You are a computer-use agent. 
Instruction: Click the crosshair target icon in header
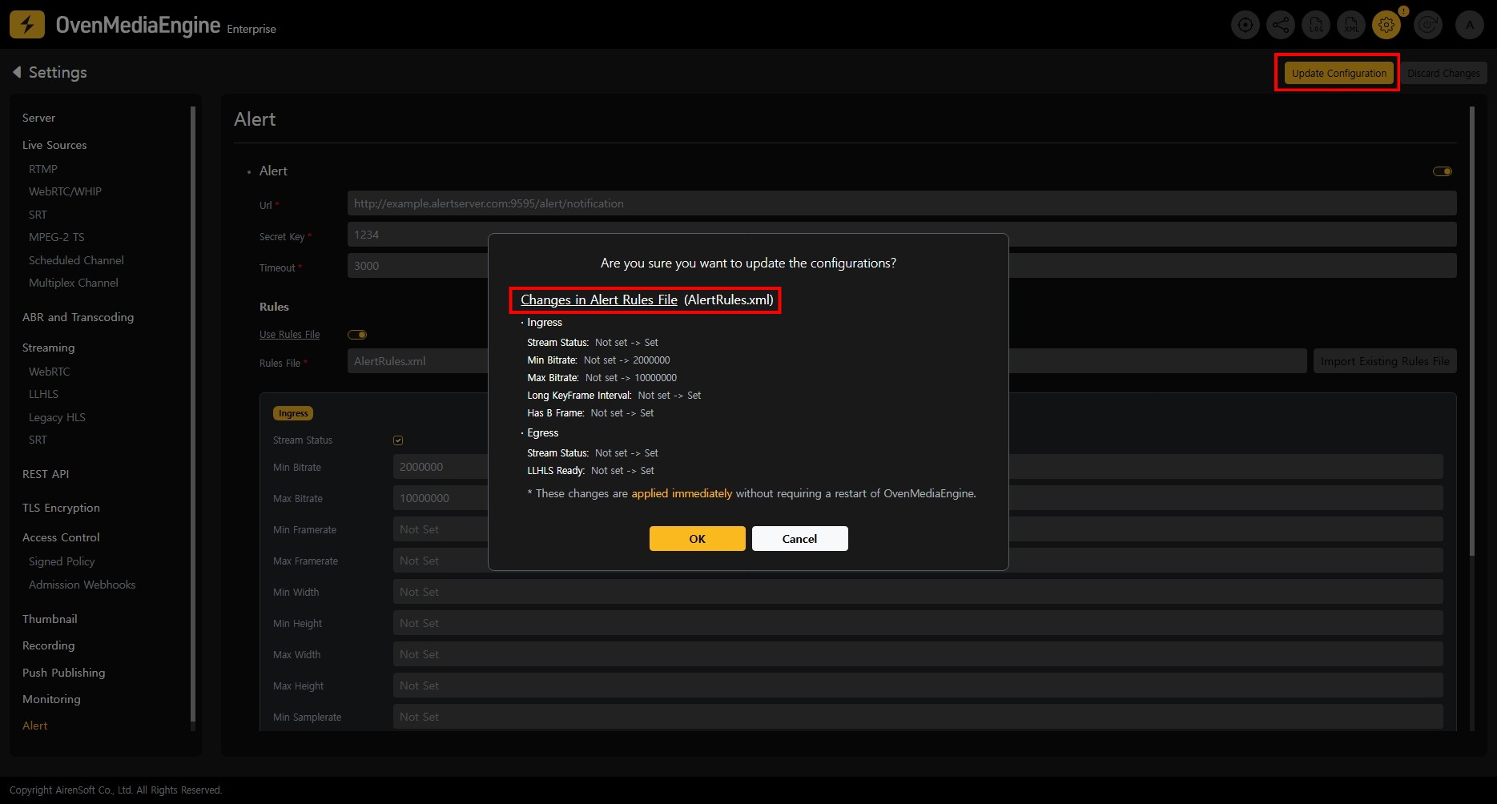1245,25
